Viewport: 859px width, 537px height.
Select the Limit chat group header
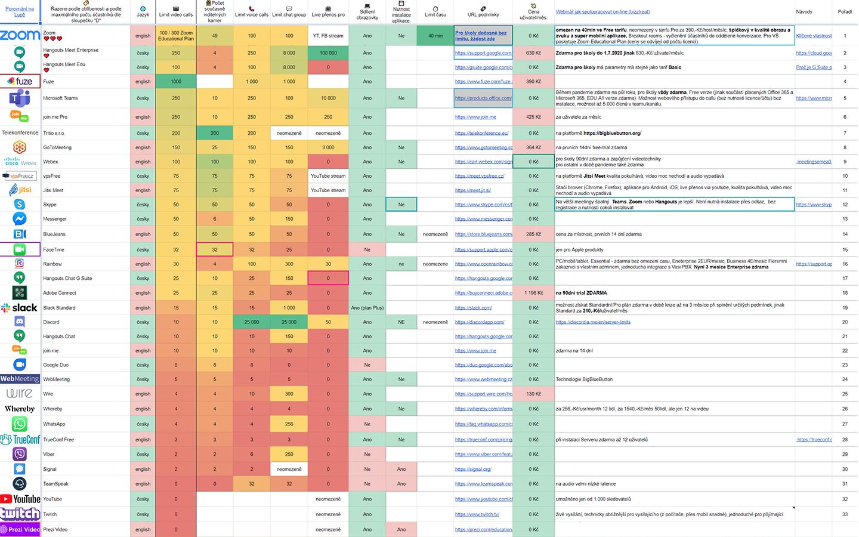[x=289, y=11]
